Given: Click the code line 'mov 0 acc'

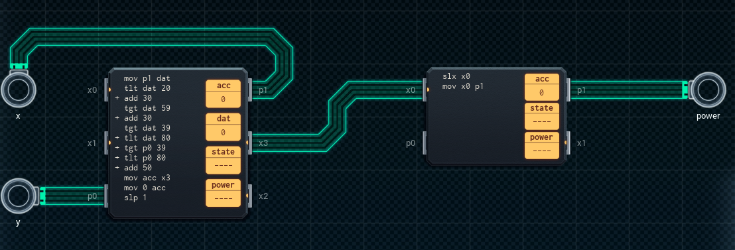Looking at the screenshot, I should point(145,188).
